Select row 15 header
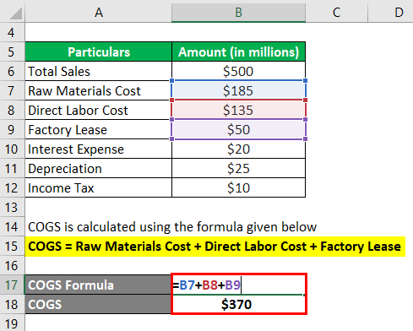Viewport: 413px width, 331px height. coord(12,247)
